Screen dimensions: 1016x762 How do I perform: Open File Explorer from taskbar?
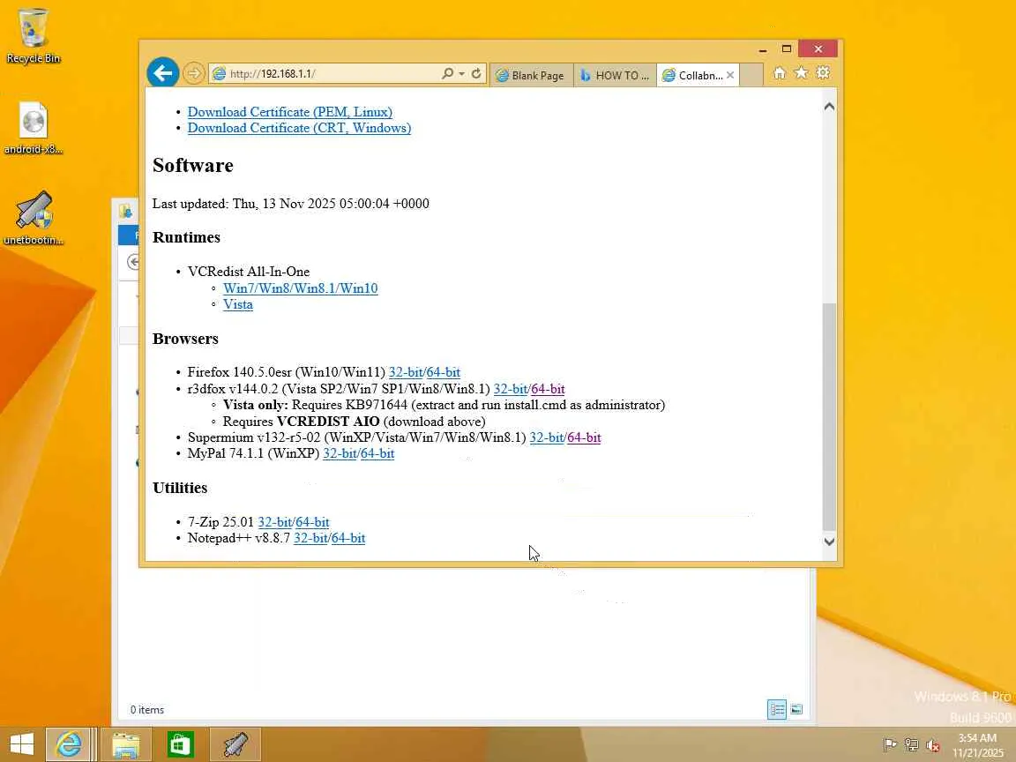[126, 743]
